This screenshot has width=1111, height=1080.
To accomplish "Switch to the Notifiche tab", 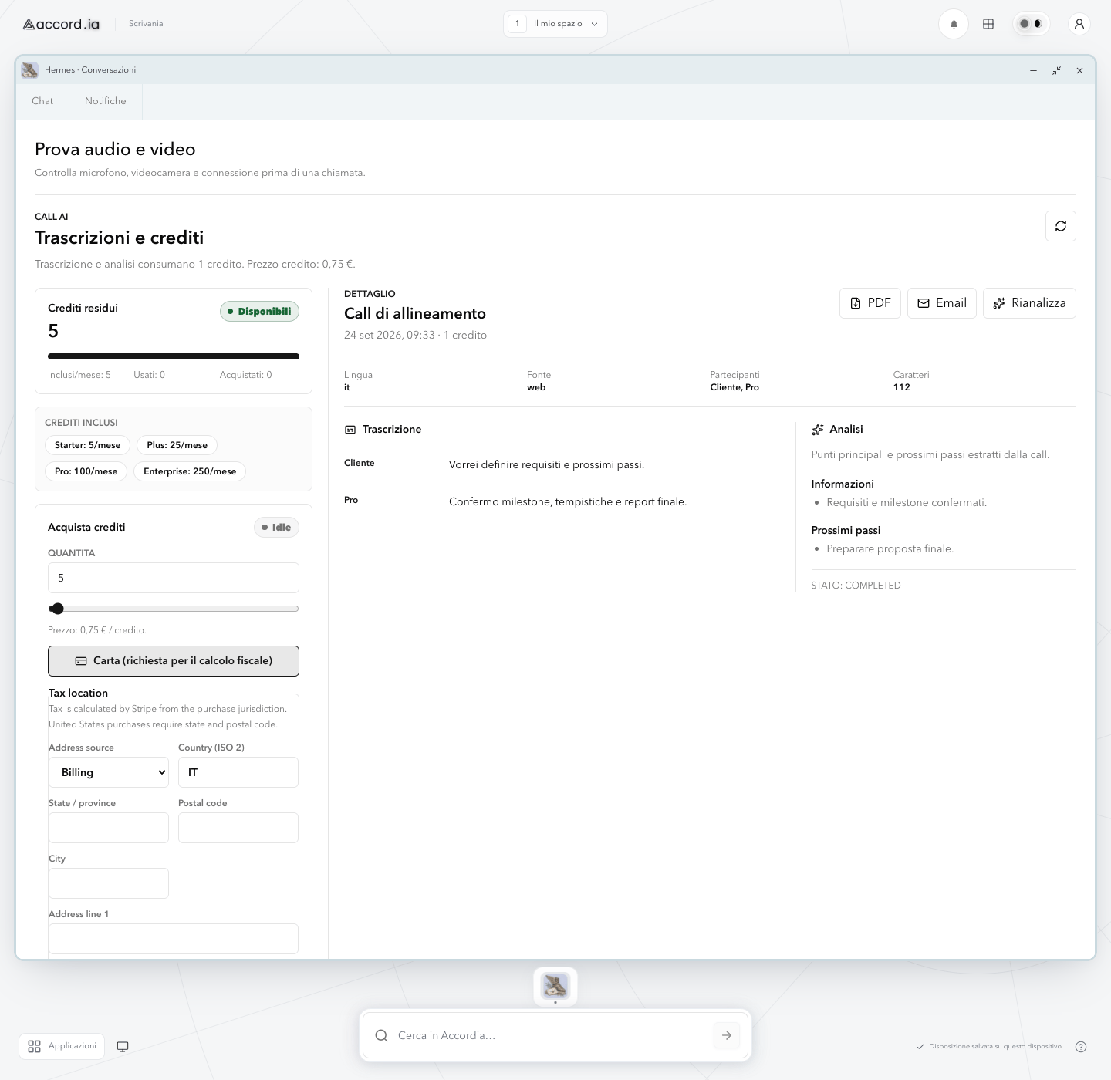I will point(106,101).
